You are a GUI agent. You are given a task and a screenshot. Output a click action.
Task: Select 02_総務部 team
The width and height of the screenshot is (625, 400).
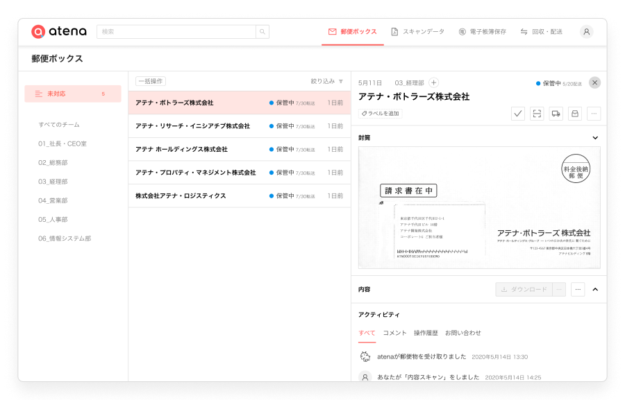tap(53, 162)
